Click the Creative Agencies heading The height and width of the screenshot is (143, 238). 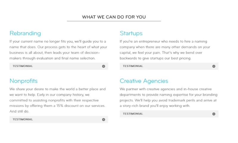coord(144,81)
